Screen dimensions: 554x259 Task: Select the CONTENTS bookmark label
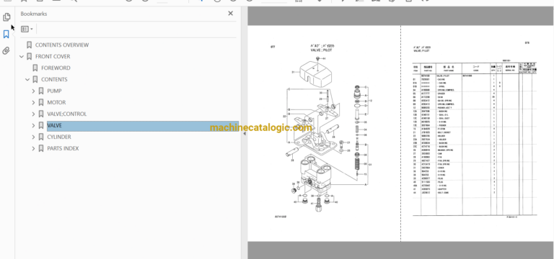point(54,80)
